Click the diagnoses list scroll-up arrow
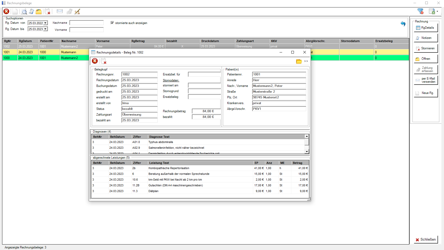This screenshot has height=250, width=444. coord(307,136)
